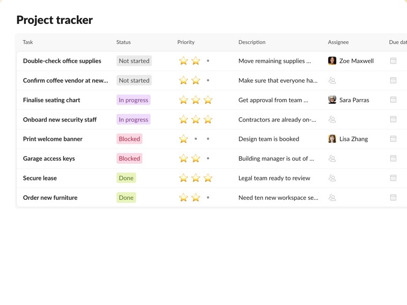The width and height of the screenshot is (407, 305).
Task: Set third priority star for Double-check office supplies
Action: tap(208, 61)
